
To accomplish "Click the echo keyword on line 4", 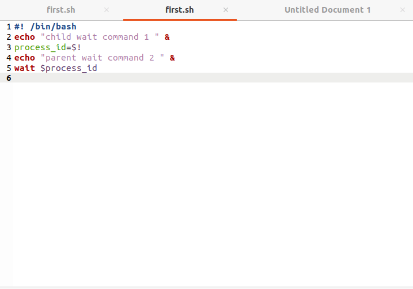I will pyautogui.click(x=25, y=58).
